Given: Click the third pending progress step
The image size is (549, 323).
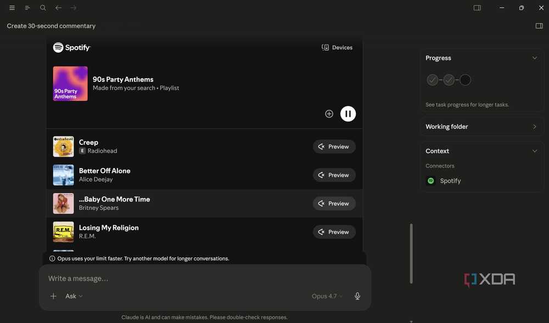Looking at the screenshot, I should pos(465,80).
